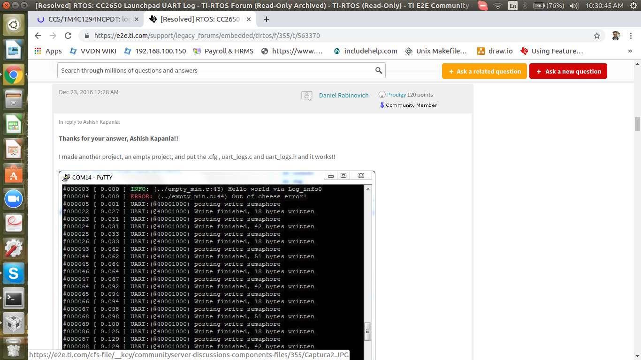Open the Trash in the dock
The height and width of the screenshot is (360, 641).
pos(14,348)
